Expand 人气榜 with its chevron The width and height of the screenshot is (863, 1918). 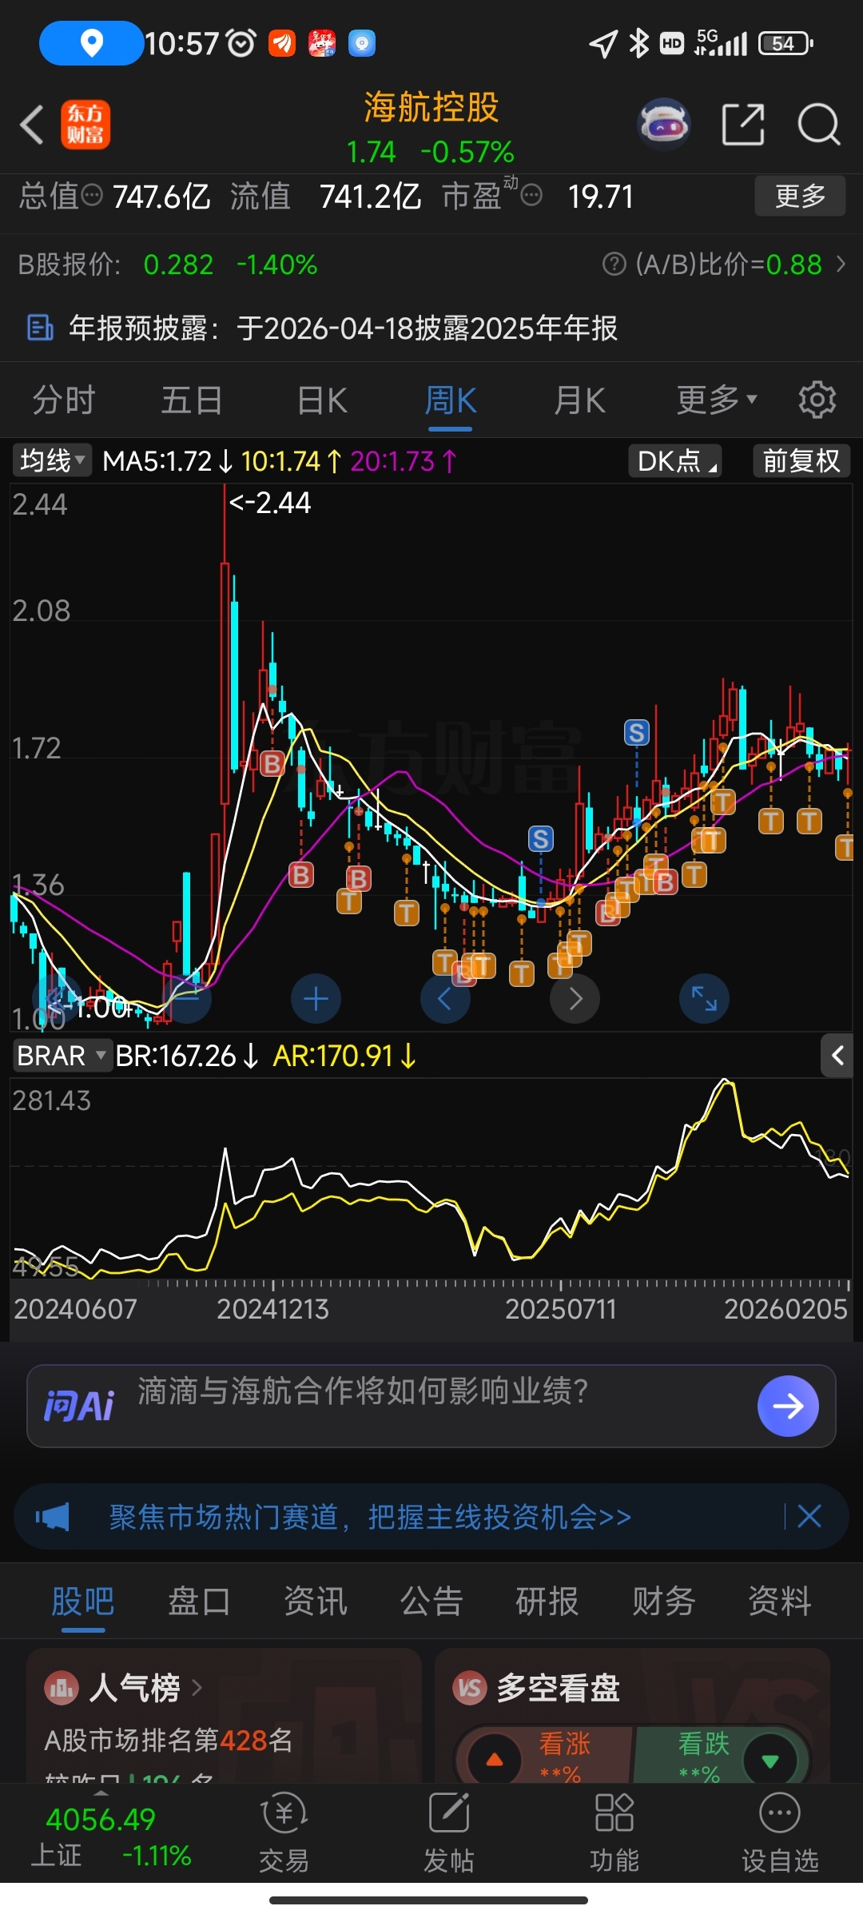[x=197, y=1689]
